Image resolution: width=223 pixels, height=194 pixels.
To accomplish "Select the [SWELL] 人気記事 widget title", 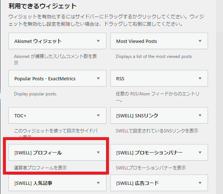I will [x=33, y=183].
